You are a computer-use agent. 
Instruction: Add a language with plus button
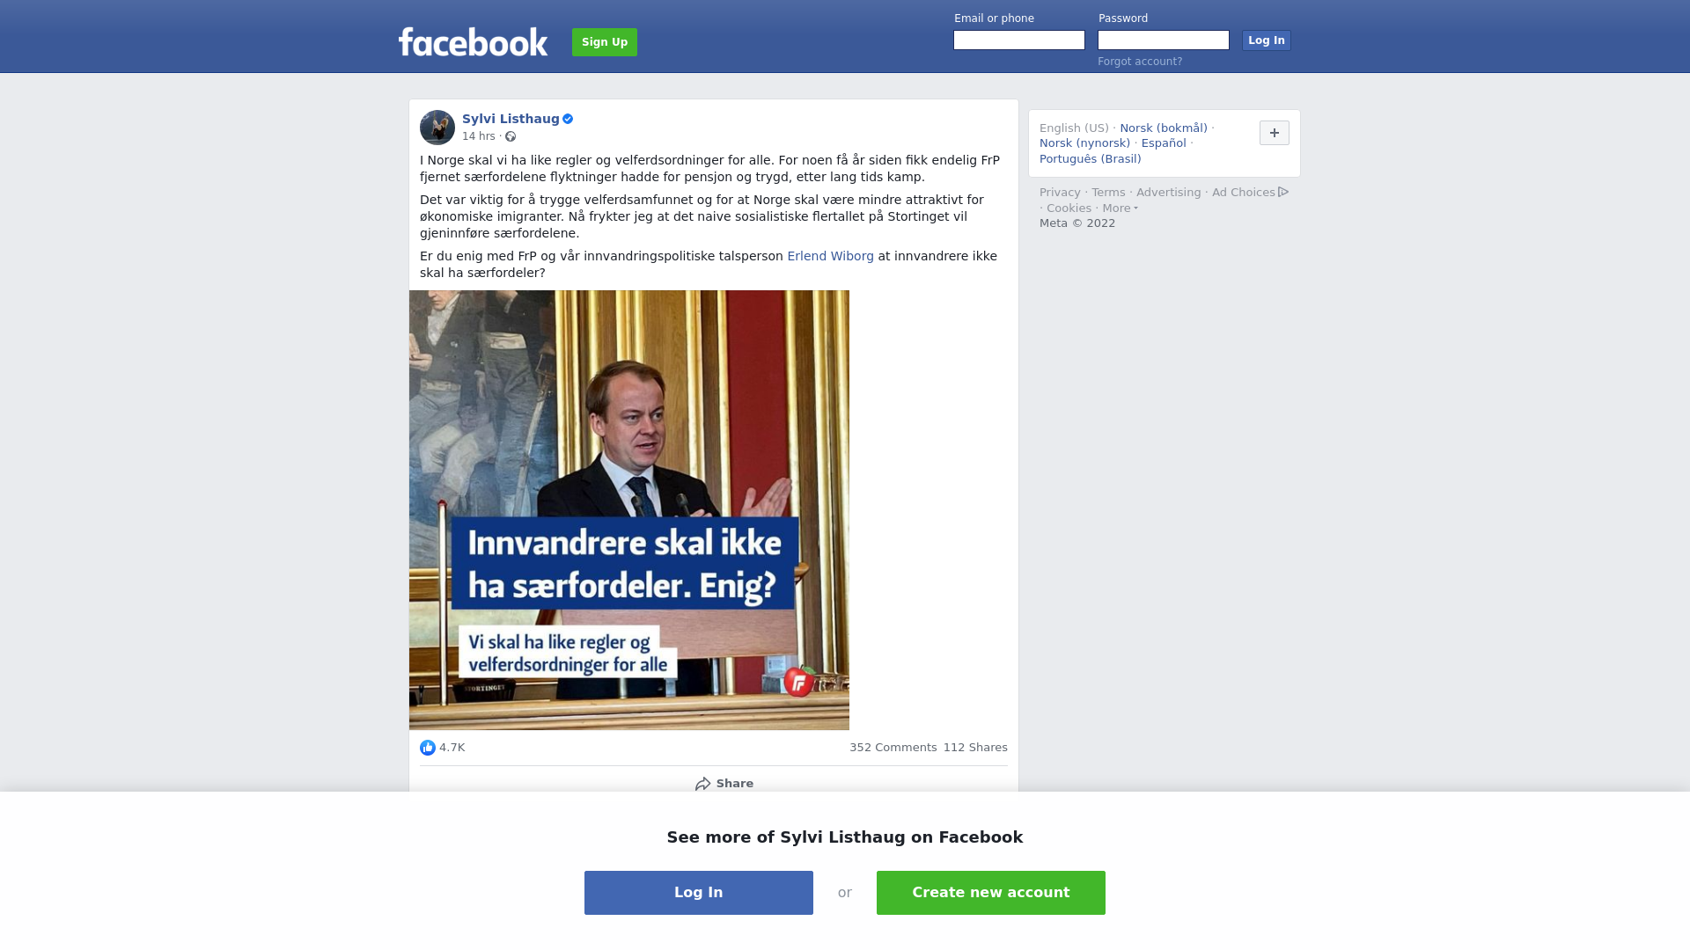tap(1275, 133)
